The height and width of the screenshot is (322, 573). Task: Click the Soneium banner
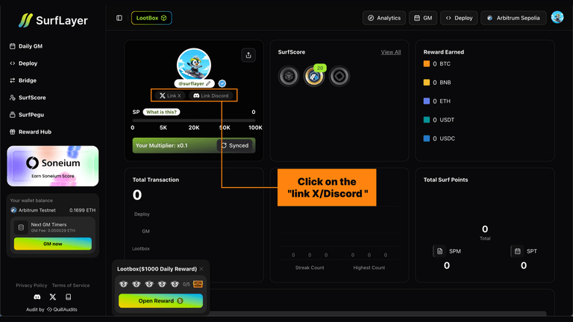pos(53,166)
